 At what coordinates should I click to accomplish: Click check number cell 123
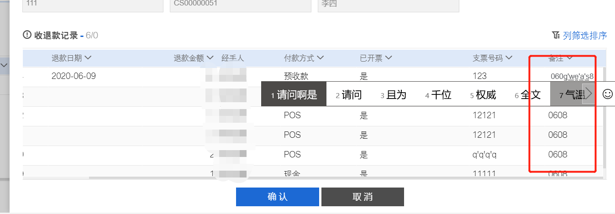(479, 76)
